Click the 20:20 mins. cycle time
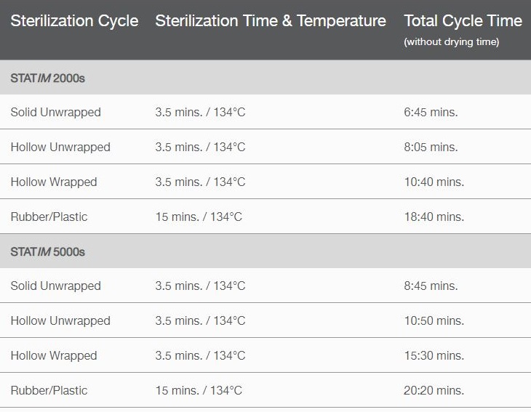The width and height of the screenshot is (531, 412). 434,390
